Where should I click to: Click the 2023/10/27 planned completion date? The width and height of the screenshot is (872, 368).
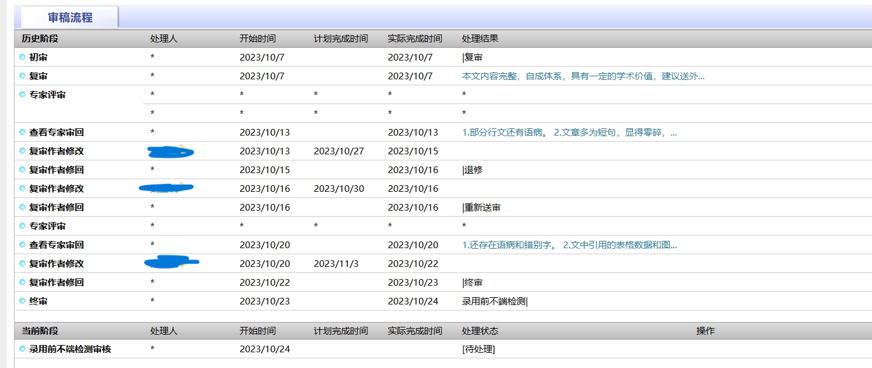point(339,151)
